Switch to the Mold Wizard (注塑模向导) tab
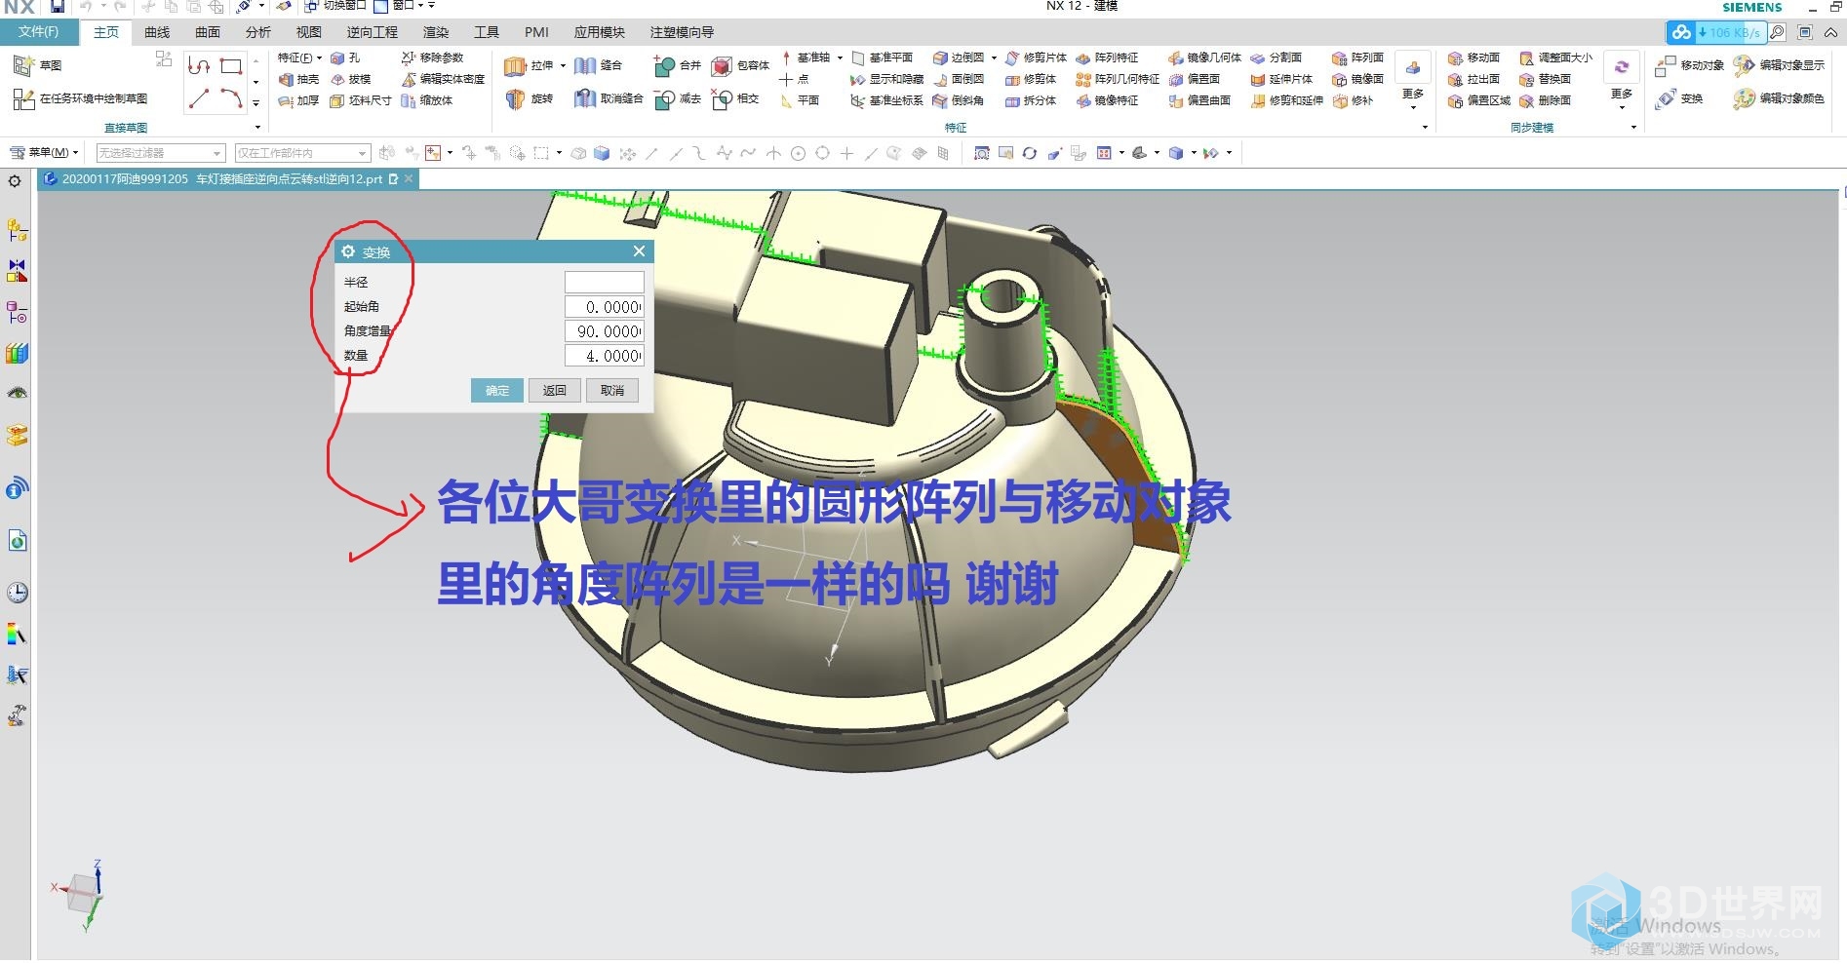 [682, 32]
